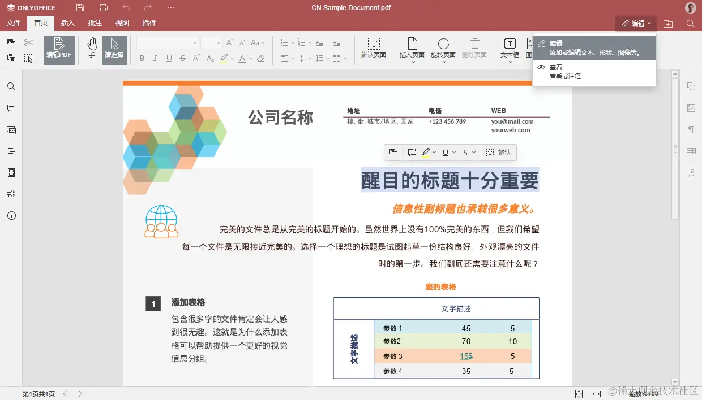Viewport: 702px width, 400px height.
Task: Select the hand tool for panning
Action: pyautogui.click(x=92, y=49)
